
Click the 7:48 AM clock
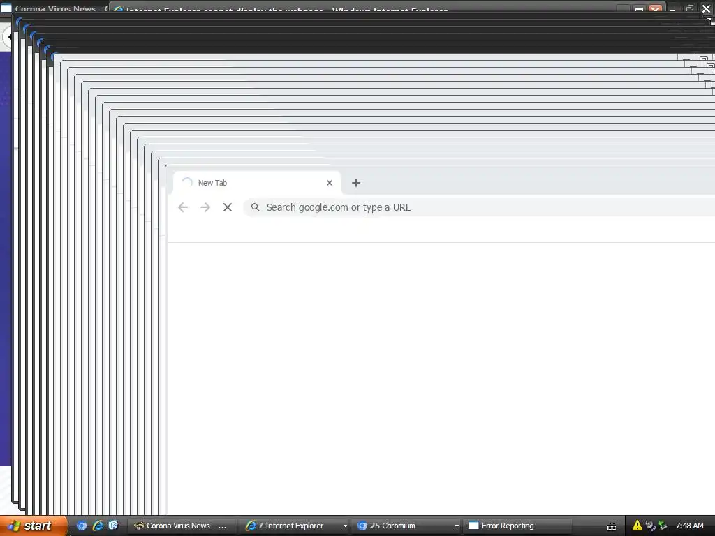689,526
